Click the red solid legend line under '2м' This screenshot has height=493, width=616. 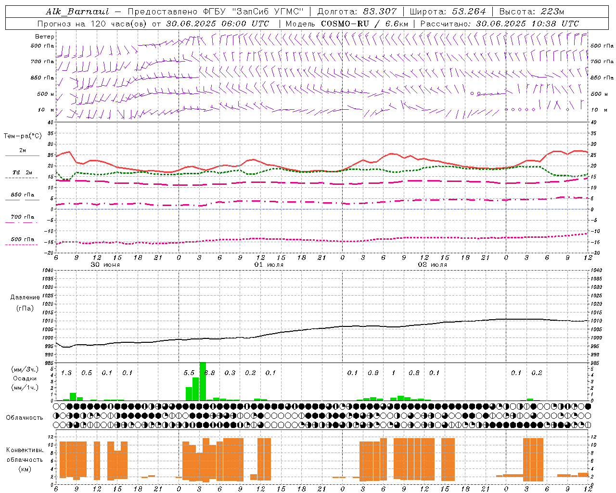click(23, 156)
